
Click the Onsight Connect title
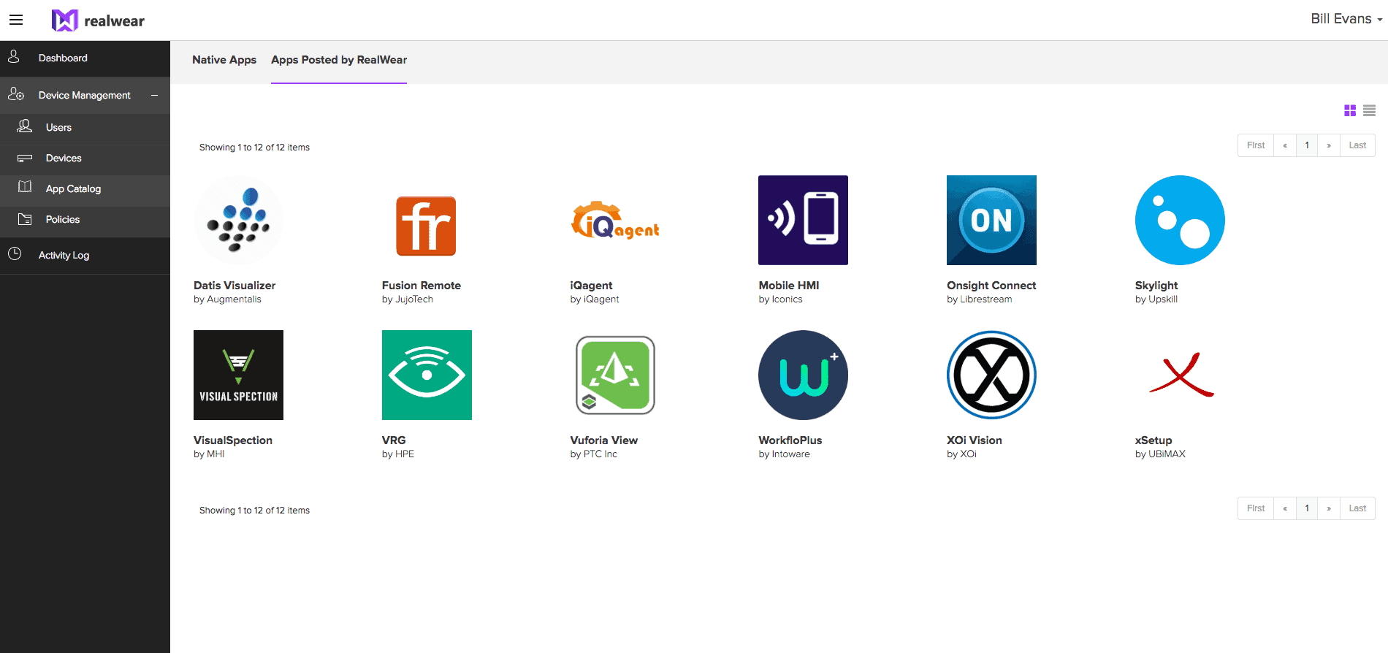(991, 286)
